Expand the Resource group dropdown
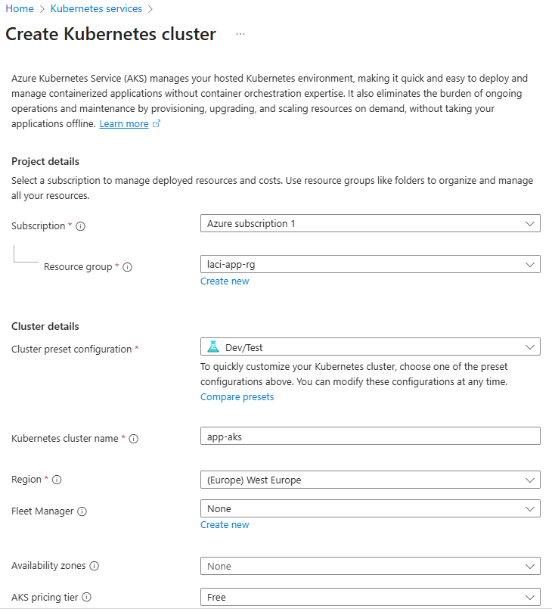Screen dimensions: 552x609 tap(370, 265)
